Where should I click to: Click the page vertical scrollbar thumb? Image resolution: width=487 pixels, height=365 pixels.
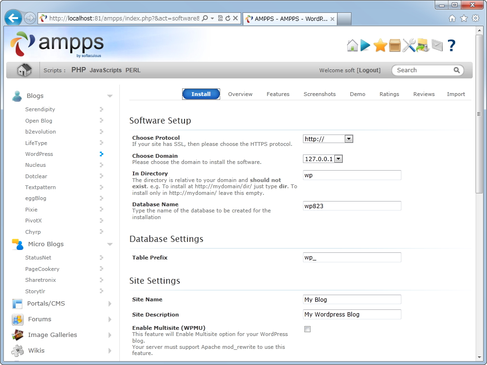(479, 113)
